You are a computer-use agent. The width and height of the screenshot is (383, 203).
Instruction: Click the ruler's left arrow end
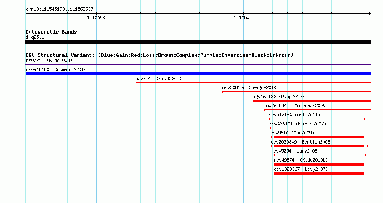[27, 13]
